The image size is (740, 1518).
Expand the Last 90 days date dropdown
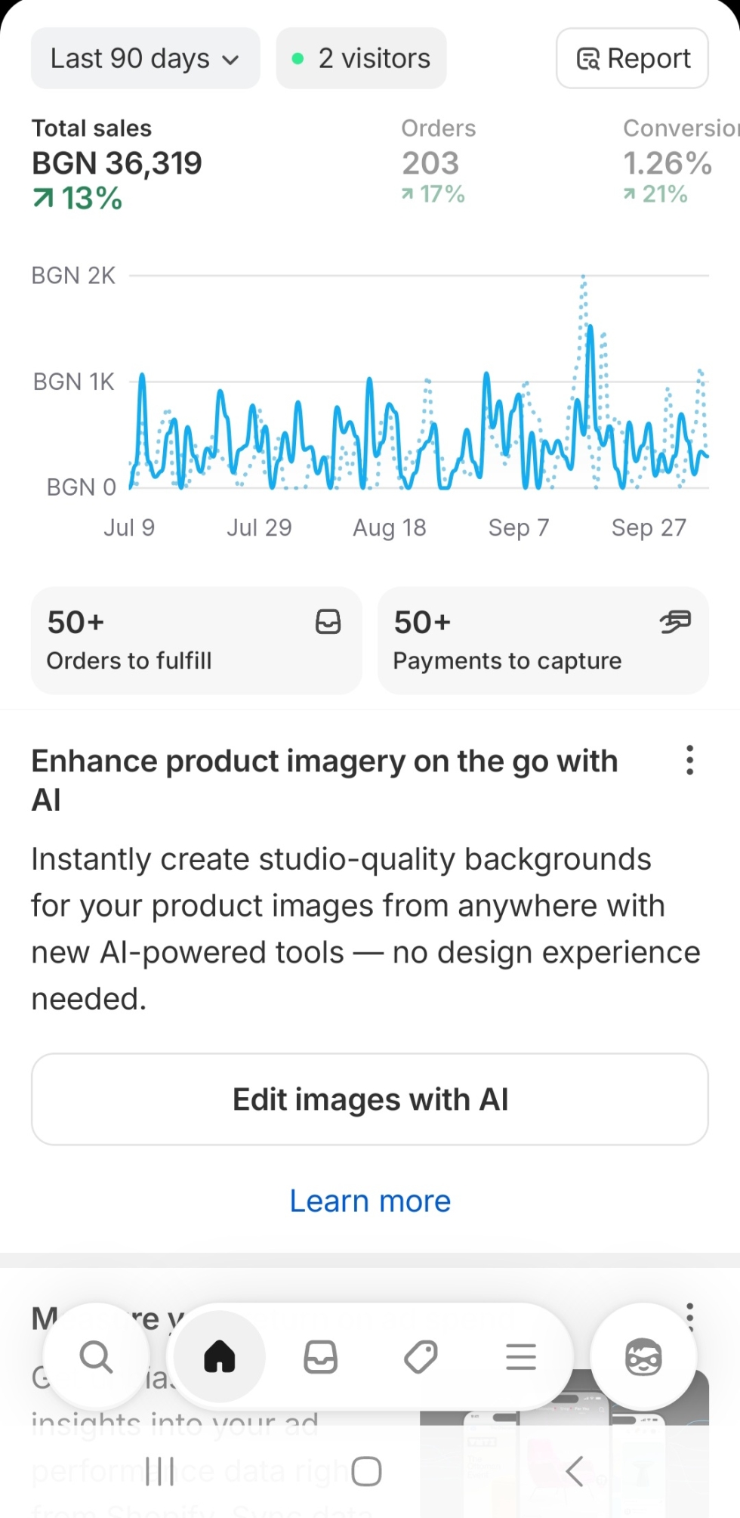(145, 58)
